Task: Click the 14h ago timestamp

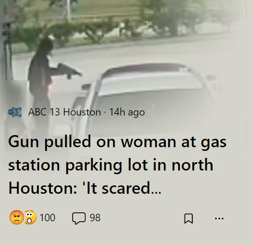Action: coord(127,112)
